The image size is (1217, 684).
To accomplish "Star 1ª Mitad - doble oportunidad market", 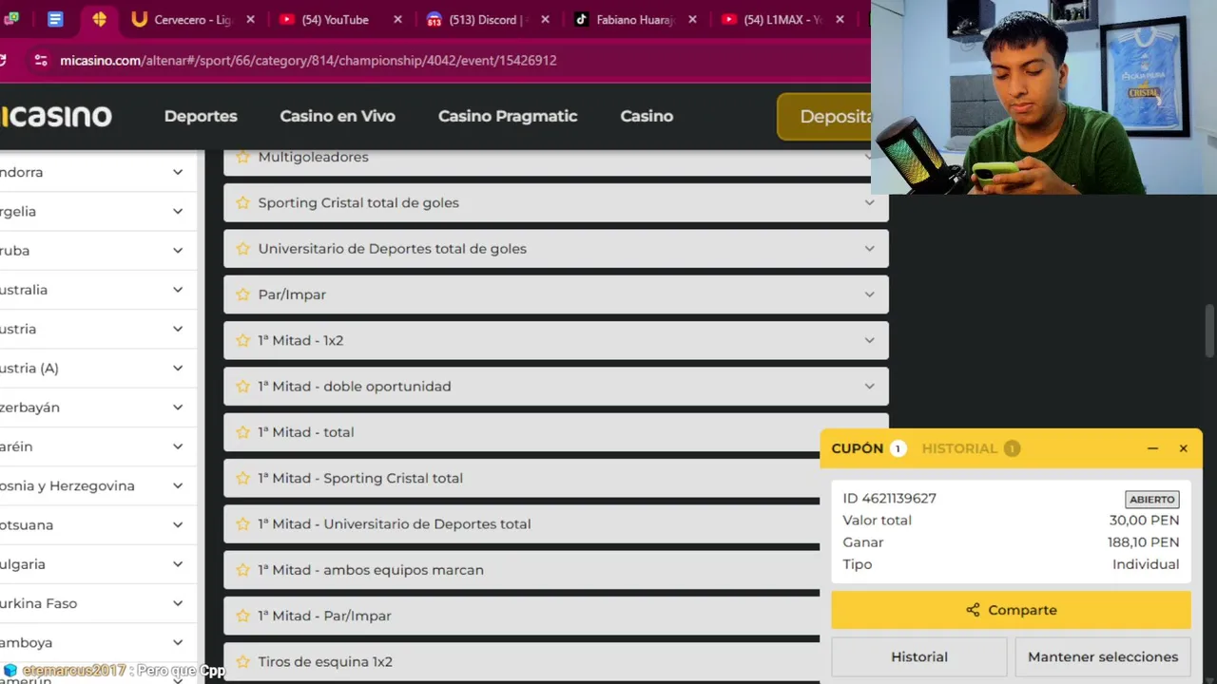I will 242,387.
